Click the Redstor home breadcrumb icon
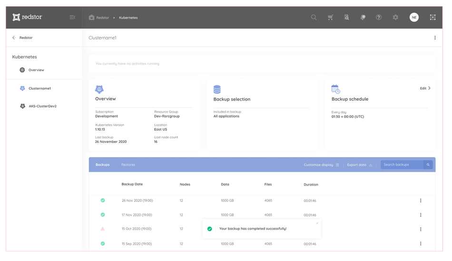452x261 pixels. 91,17
